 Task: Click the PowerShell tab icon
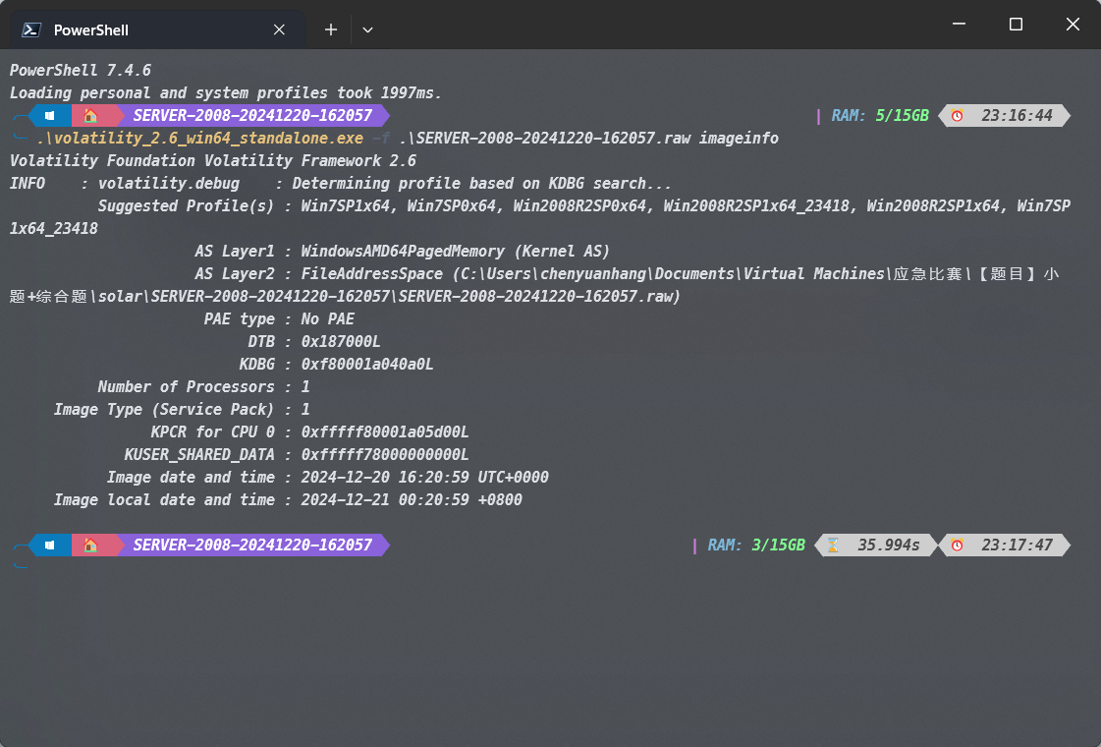tap(30, 29)
